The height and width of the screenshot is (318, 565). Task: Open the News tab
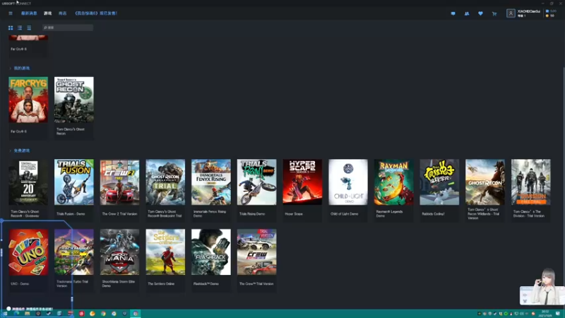click(x=29, y=13)
